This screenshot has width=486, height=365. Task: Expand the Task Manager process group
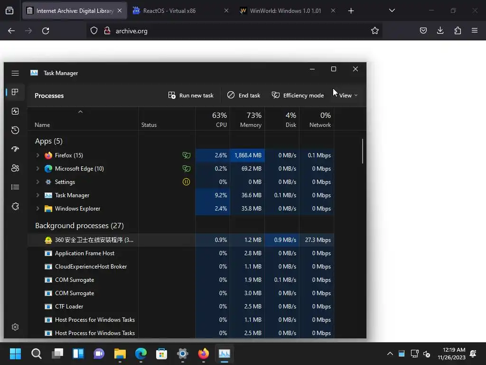coord(37,195)
